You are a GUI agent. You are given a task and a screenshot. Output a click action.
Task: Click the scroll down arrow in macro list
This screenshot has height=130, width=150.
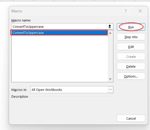[110, 79]
